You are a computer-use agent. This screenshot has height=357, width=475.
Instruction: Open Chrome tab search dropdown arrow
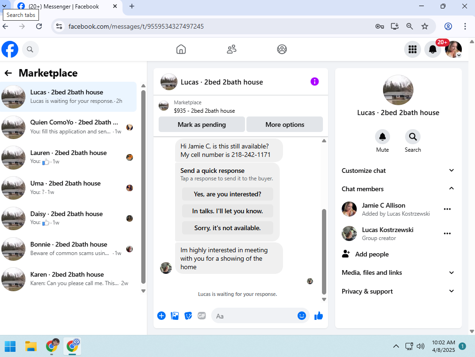(x=5, y=6)
